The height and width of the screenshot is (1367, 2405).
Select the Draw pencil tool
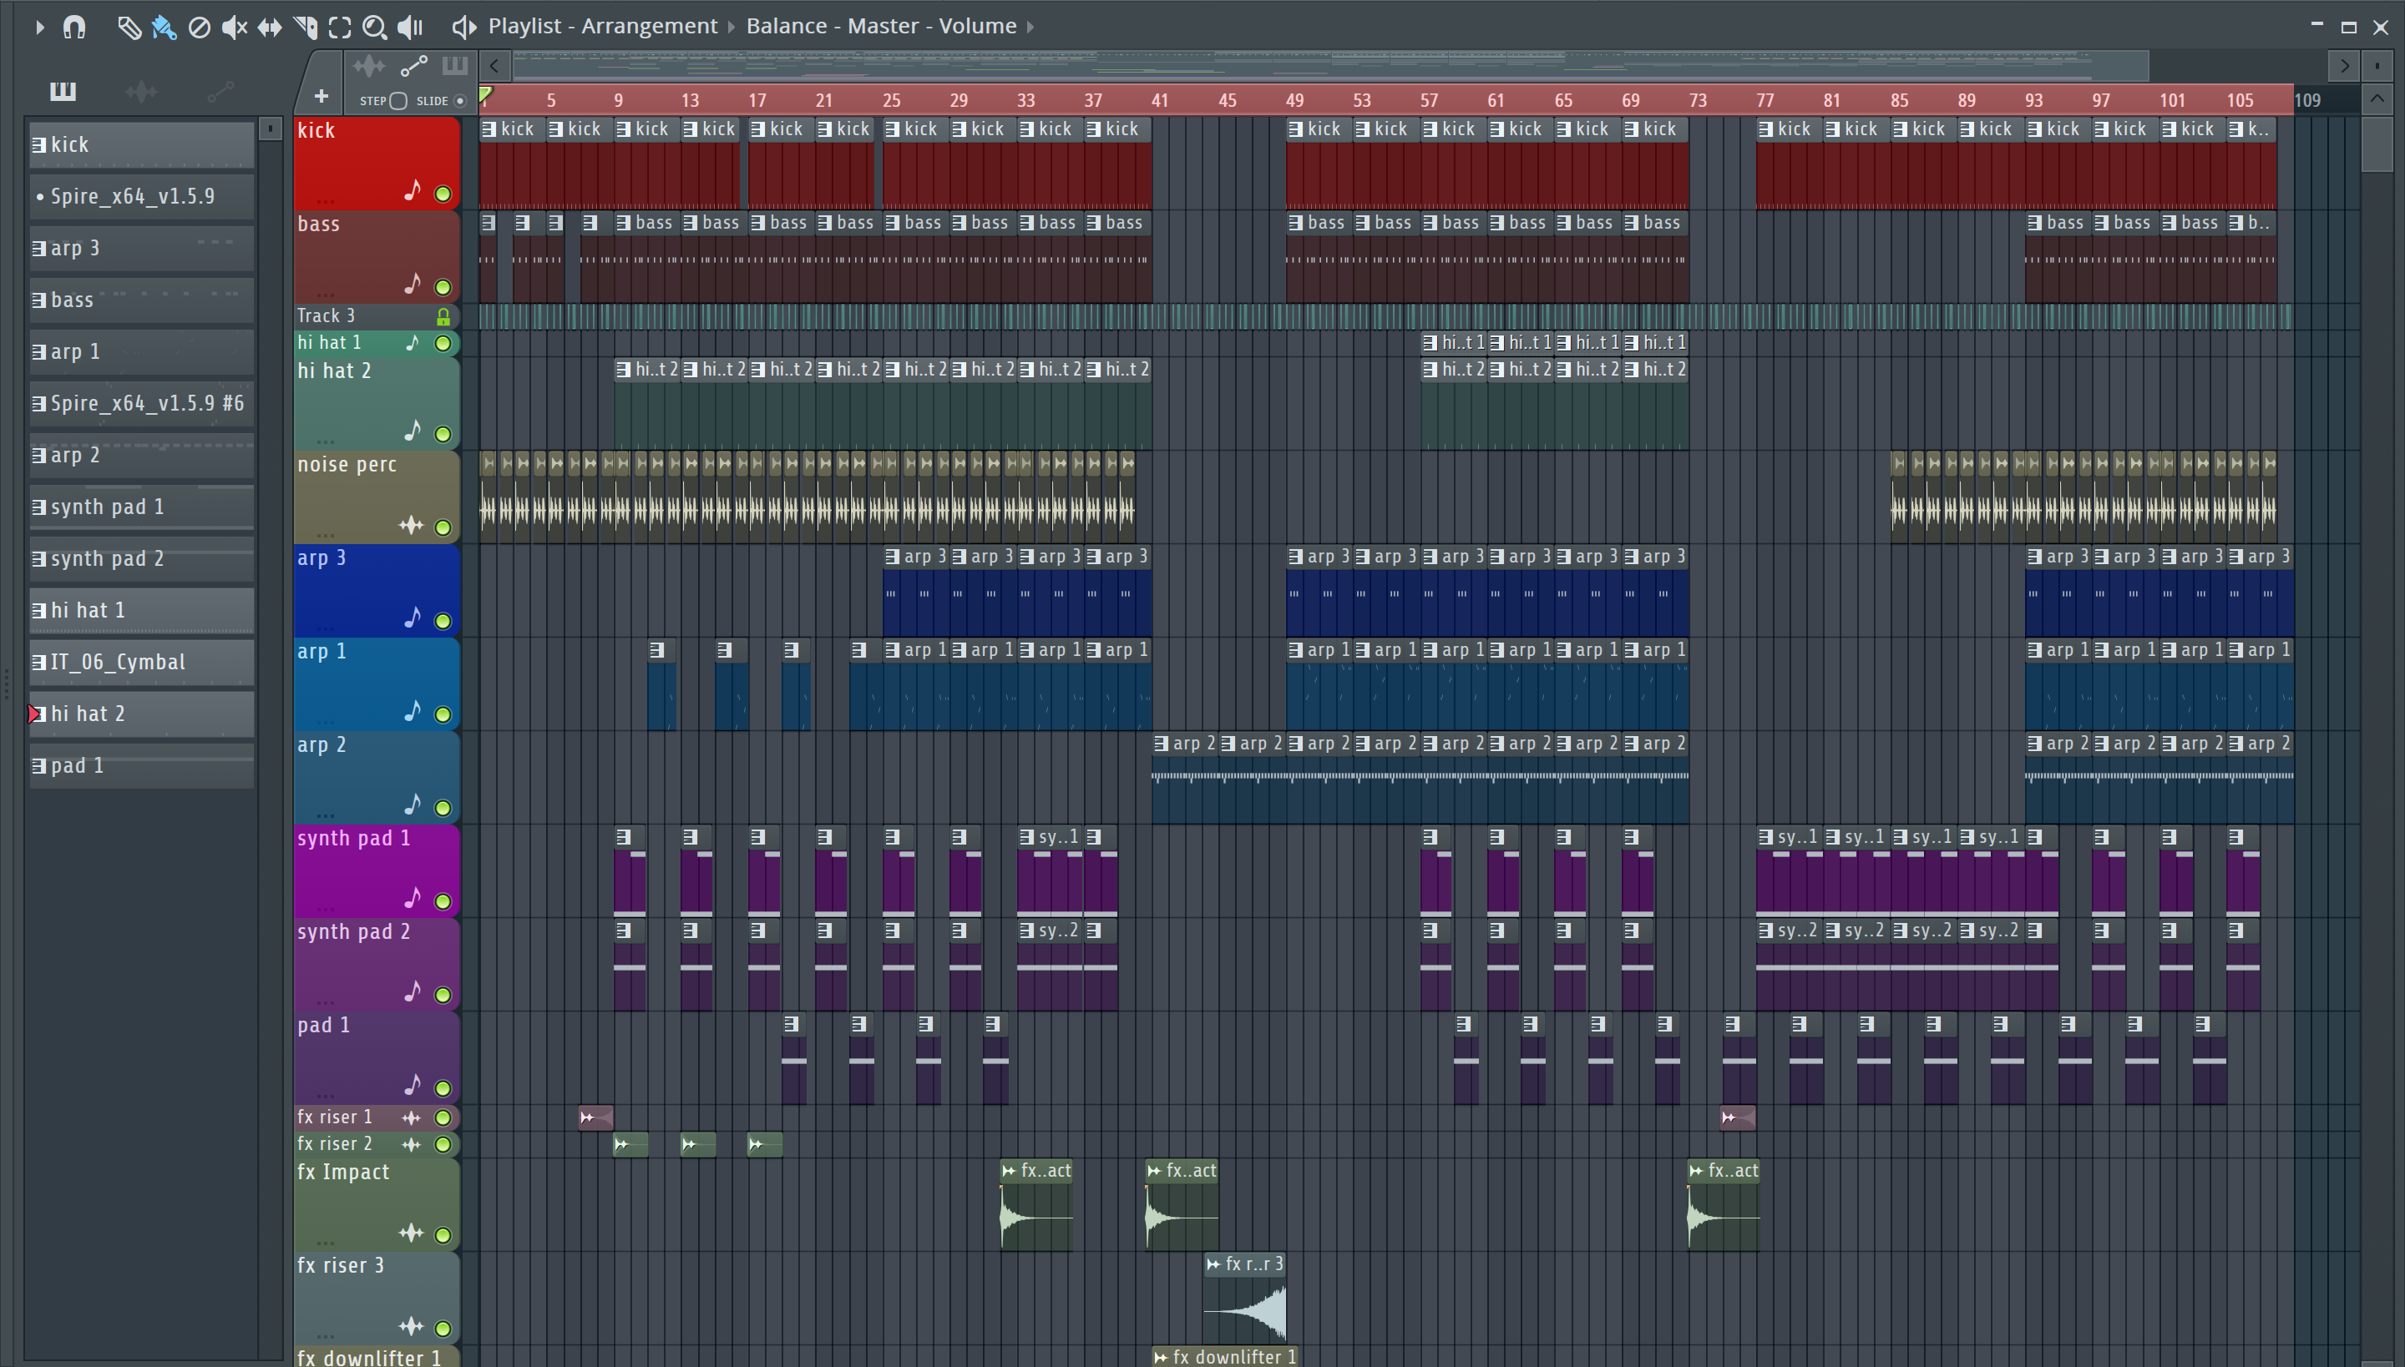(x=129, y=28)
